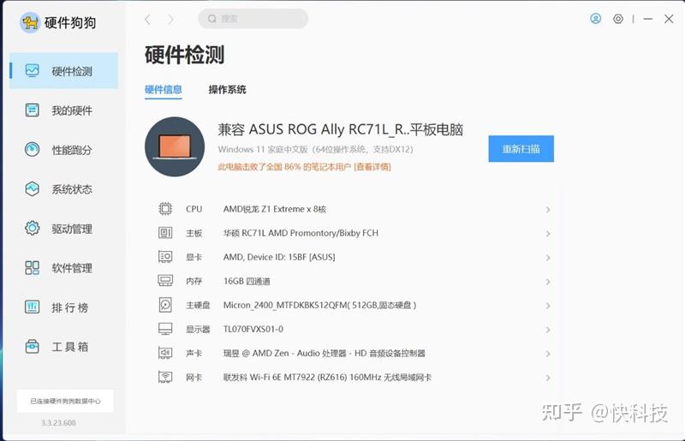Click the search magnifier icon
Screen dimensions: 685x441
click(212, 19)
